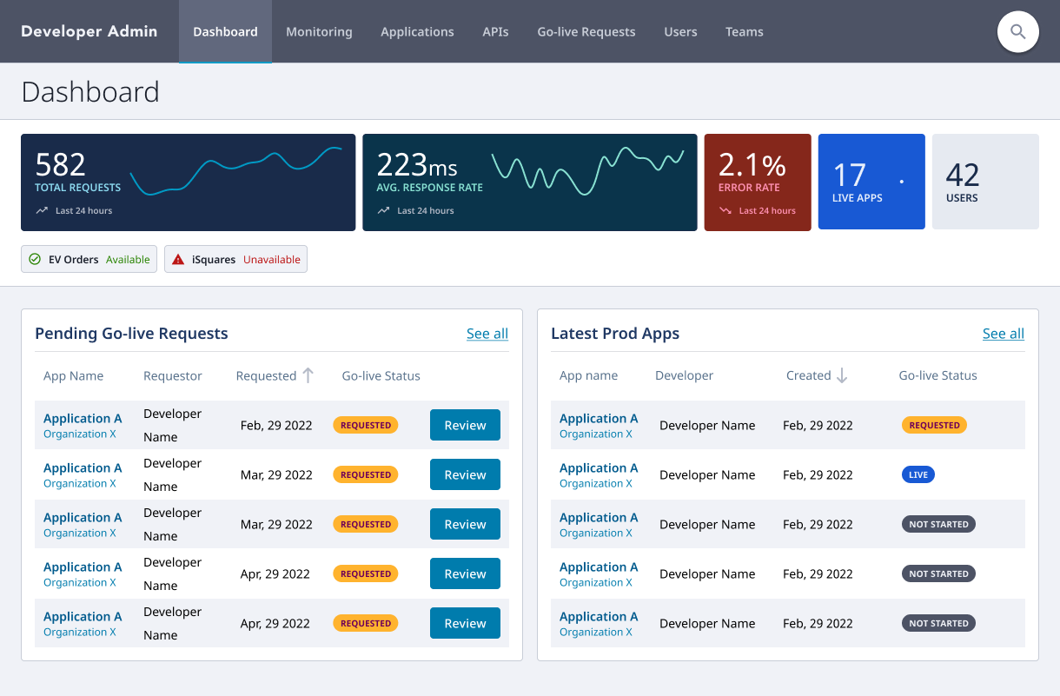Click Review on the last pending request row

[x=465, y=623]
